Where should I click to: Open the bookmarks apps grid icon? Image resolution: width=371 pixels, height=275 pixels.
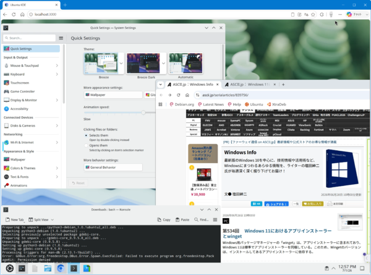[x=160, y=104]
